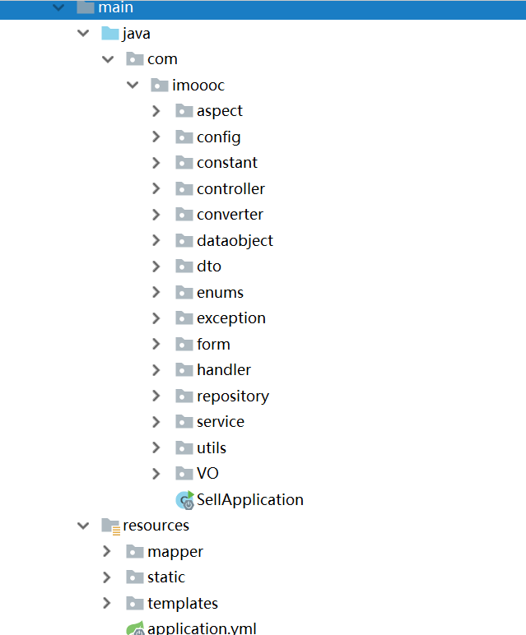Click the aspect package icon
This screenshot has height=635, width=526.
coord(184,111)
